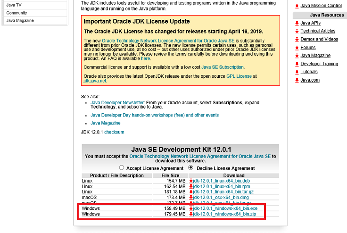Screen dimensions: 347x233
Task: Select Accept License Agreement radio button
Action: coord(122,167)
